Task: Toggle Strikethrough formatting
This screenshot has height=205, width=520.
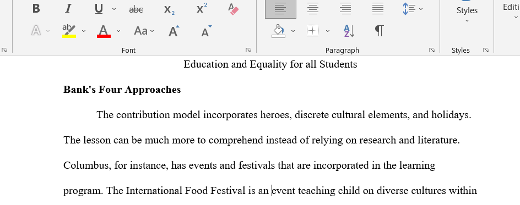Action: pos(136,9)
